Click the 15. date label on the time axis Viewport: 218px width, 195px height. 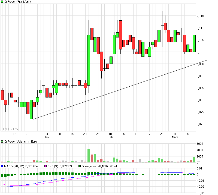[x=15, y=134]
